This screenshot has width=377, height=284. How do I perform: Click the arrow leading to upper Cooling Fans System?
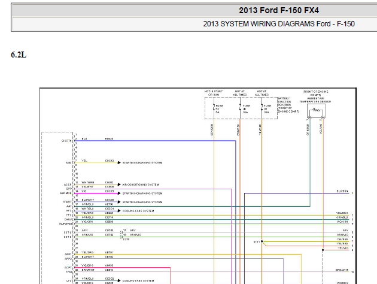coord(119,211)
